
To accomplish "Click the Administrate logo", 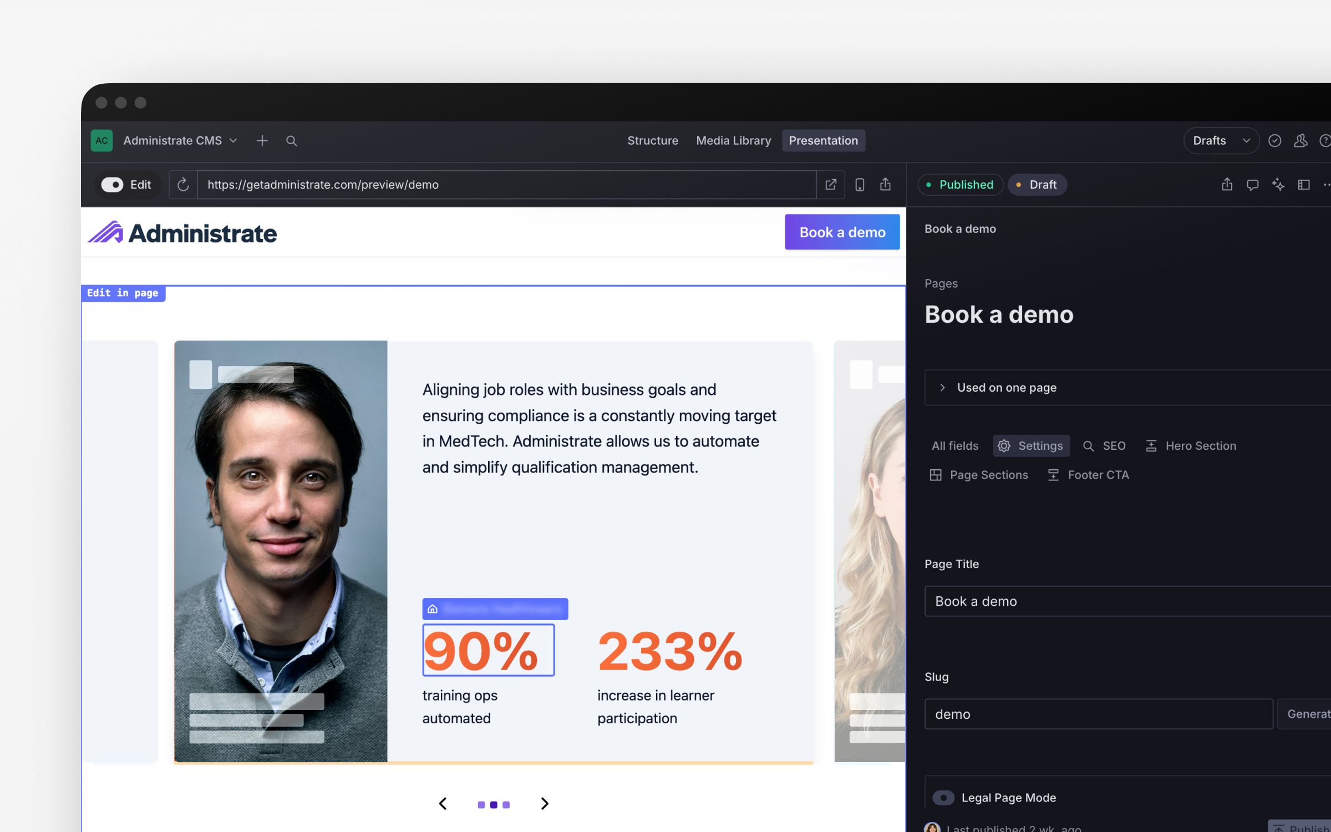I will click(x=182, y=233).
